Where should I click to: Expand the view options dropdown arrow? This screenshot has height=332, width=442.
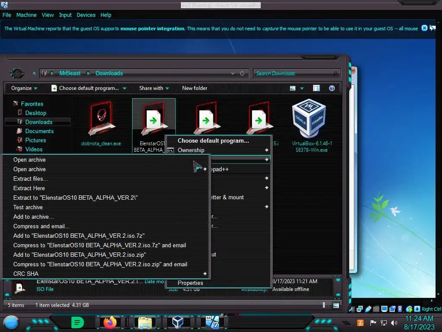coord(302,88)
